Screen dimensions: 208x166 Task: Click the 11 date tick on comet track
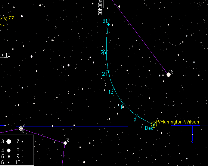coord(123,104)
